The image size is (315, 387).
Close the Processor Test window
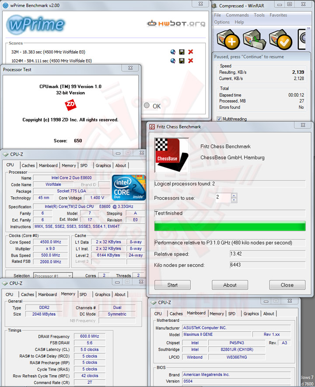click(x=130, y=68)
